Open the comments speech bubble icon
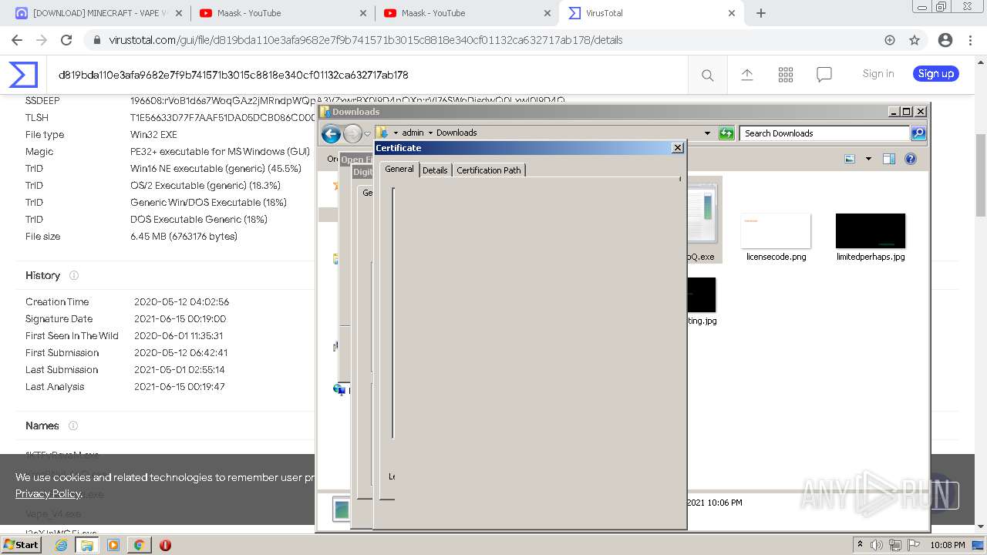 point(824,75)
